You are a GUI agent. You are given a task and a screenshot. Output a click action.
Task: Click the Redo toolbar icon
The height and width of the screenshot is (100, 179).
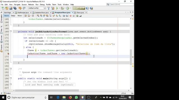pyautogui.click(x=24, y=8)
